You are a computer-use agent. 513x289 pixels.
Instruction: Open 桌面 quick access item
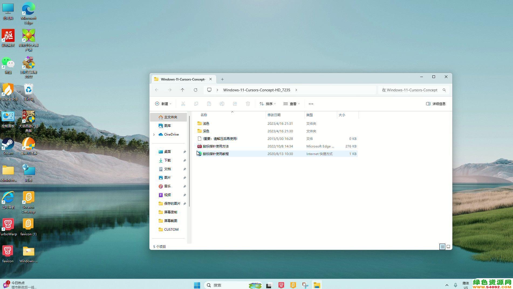[x=169, y=152]
